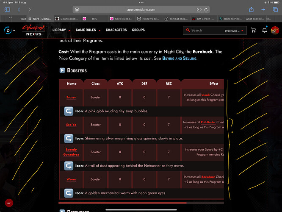282x212 pixels.
Task: Follow the Pathfinder link in the See Ya effect
Action: pos(208,122)
